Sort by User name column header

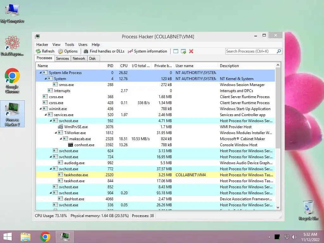tap(196, 66)
